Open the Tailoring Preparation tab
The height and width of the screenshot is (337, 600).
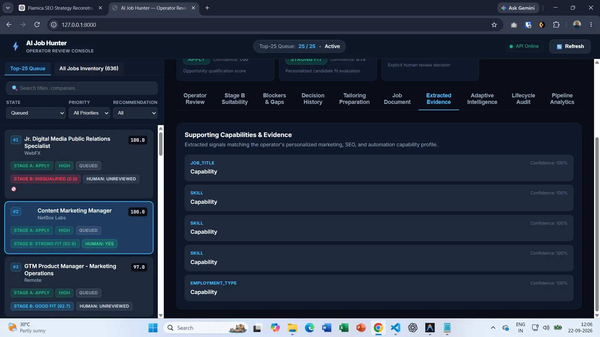(x=354, y=99)
